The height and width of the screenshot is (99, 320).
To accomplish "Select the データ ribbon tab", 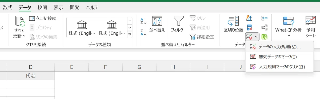I will click(25, 7).
